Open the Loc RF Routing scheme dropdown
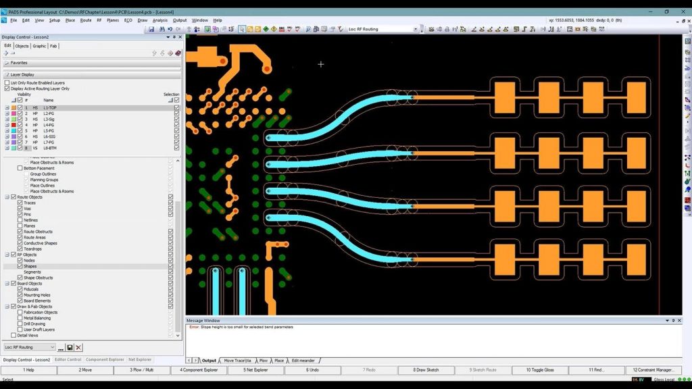Screen dimensions: 692x389 (x=53, y=347)
